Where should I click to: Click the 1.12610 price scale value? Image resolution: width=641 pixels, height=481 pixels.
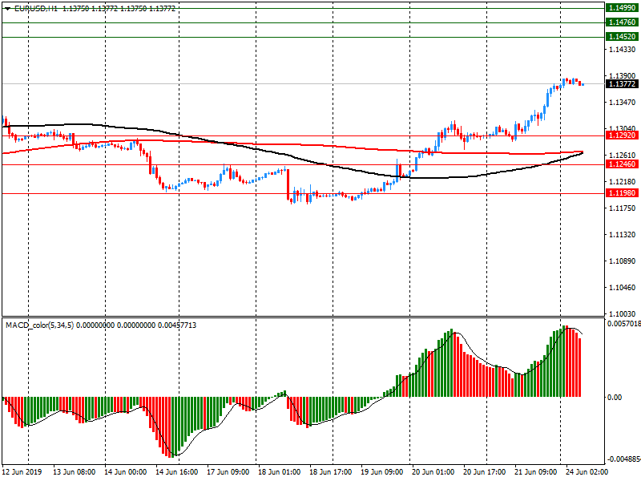point(623,155)
